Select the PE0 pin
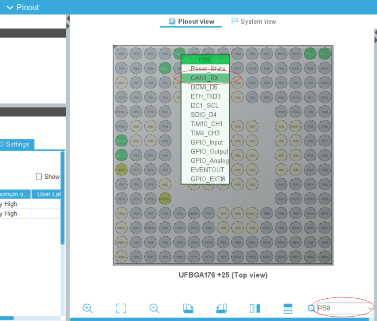377x321 pixels. pyautogui.click(x=165, y=54)
